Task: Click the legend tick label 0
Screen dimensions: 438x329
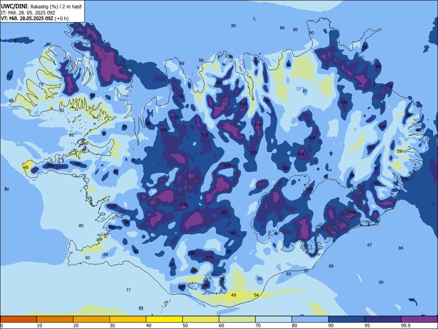Action: (x=2, y=325)
